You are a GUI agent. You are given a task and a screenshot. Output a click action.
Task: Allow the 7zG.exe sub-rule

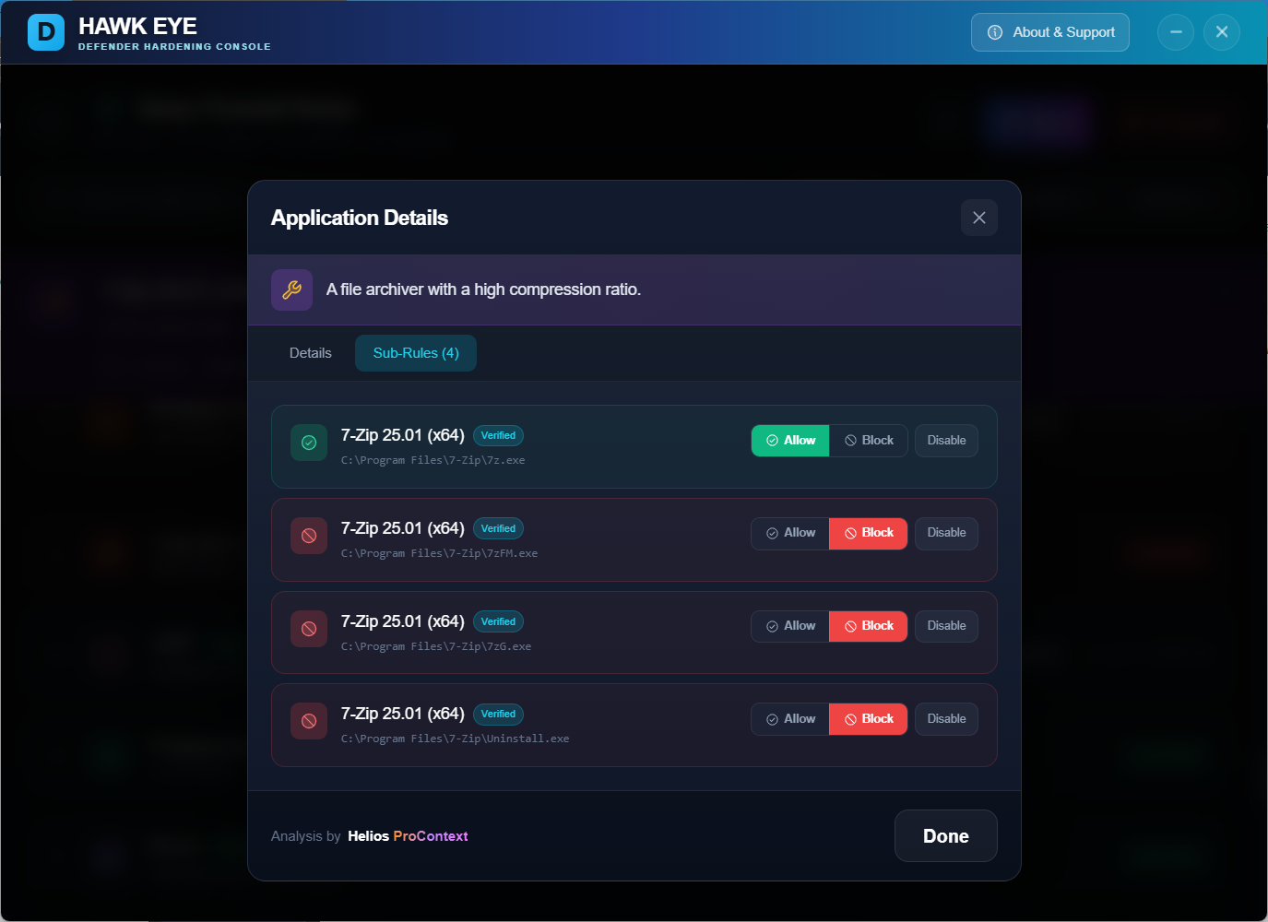[x=790, y=626]
